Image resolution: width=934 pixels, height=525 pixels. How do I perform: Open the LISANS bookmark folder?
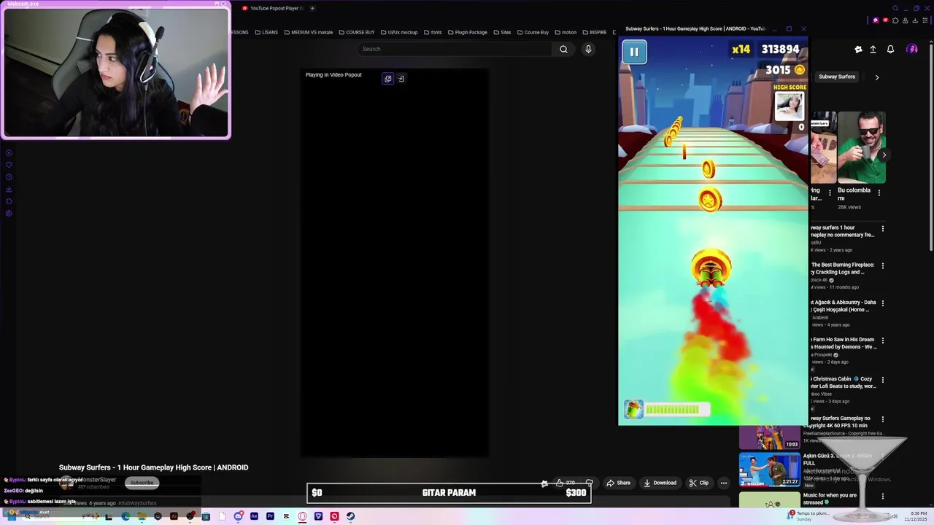[266, 32]
